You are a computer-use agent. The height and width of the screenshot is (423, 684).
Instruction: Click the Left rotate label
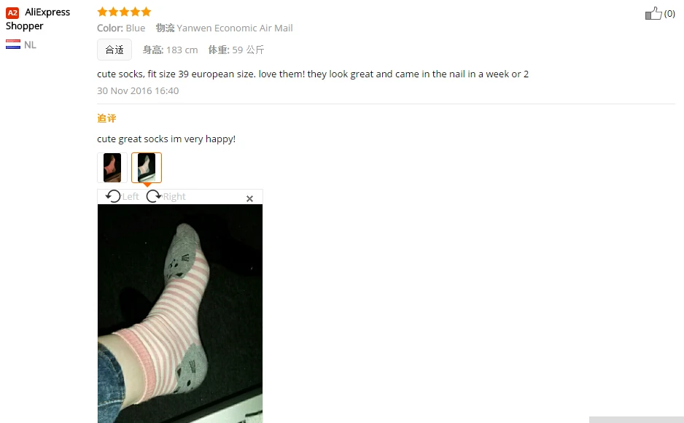pyautogui.click(x=131, y=197)
